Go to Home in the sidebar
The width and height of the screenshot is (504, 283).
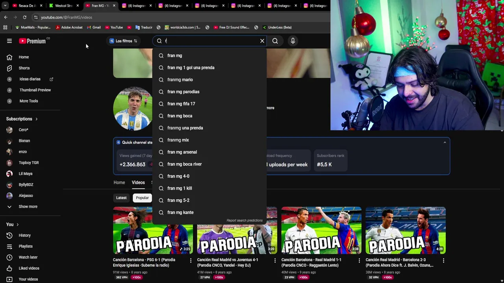[24, 57]
